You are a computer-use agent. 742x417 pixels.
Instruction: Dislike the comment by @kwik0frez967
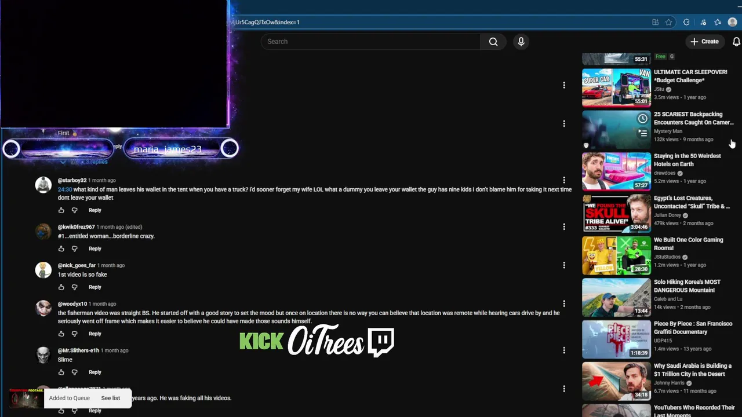[74, 248]
